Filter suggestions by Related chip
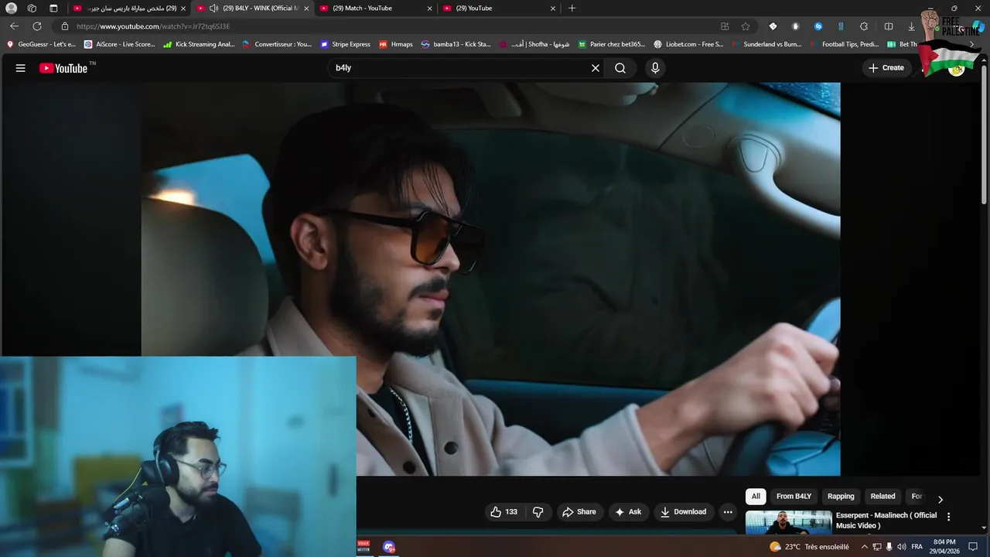Screen dimensions: 990x557 [882, 496]
